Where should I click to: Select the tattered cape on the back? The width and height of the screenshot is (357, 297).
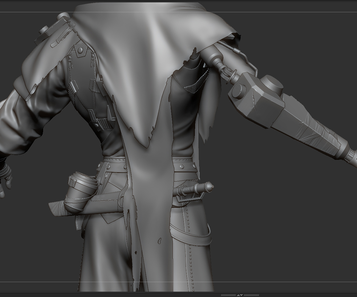[149, 89]
